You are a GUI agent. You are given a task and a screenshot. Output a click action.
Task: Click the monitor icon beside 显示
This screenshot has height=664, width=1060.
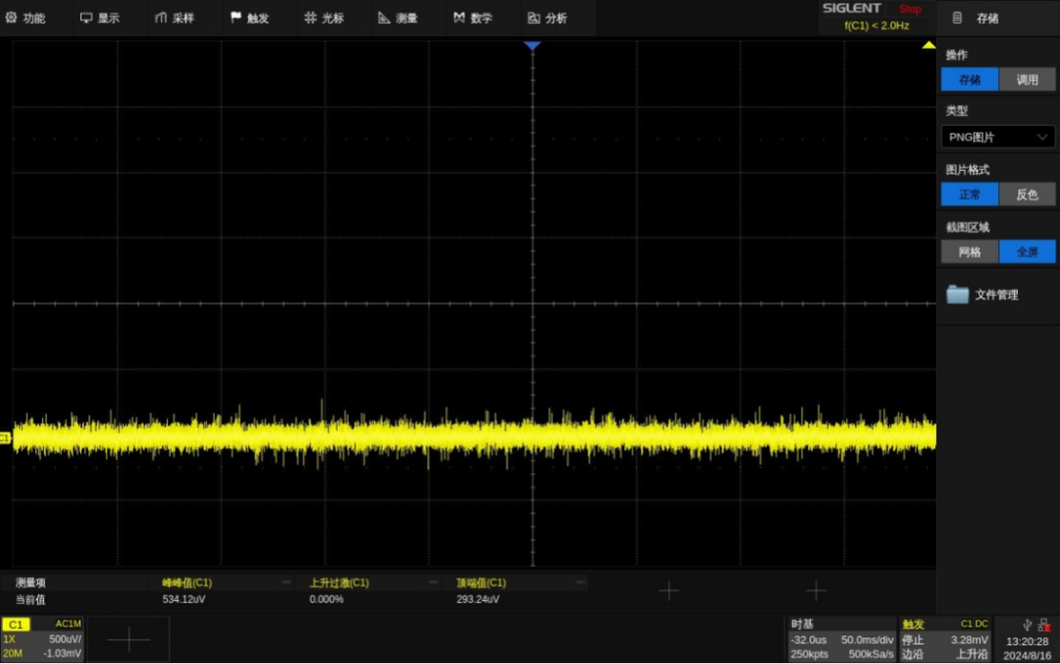coord(85,18)
